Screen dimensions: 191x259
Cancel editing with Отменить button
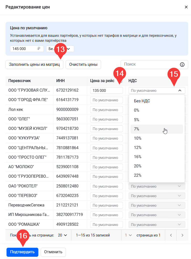[x=53, y=252]
